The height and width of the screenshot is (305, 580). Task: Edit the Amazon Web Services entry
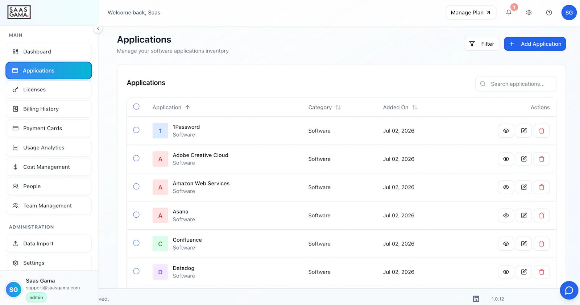524,187
